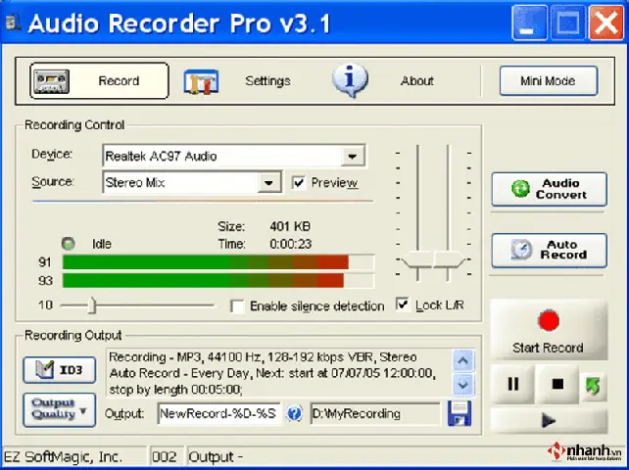The image size is (629, 470).
Task: Click the silence threshold slider handle
Action: coord(92,305)
